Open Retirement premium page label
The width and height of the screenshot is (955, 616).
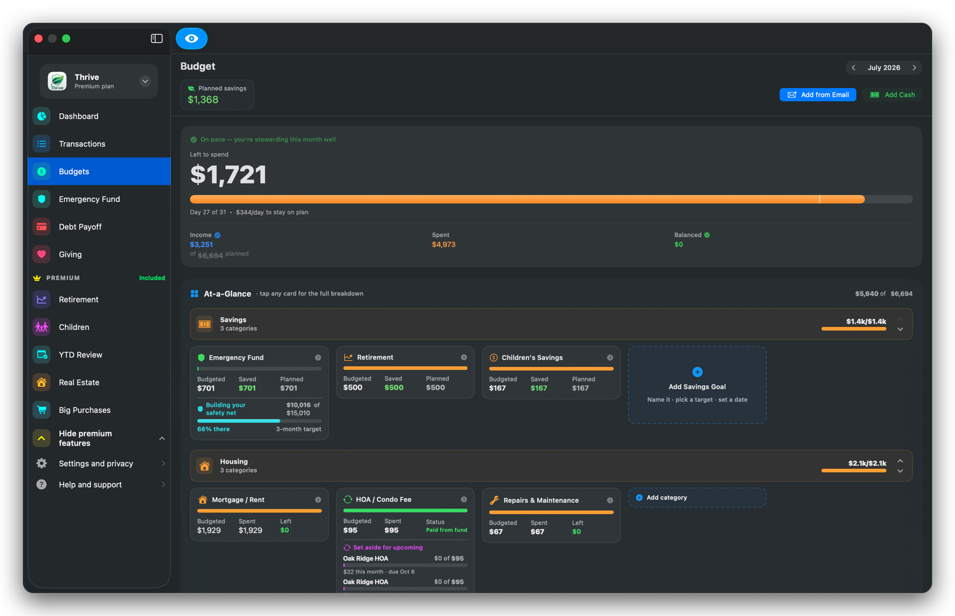point(78,299)
